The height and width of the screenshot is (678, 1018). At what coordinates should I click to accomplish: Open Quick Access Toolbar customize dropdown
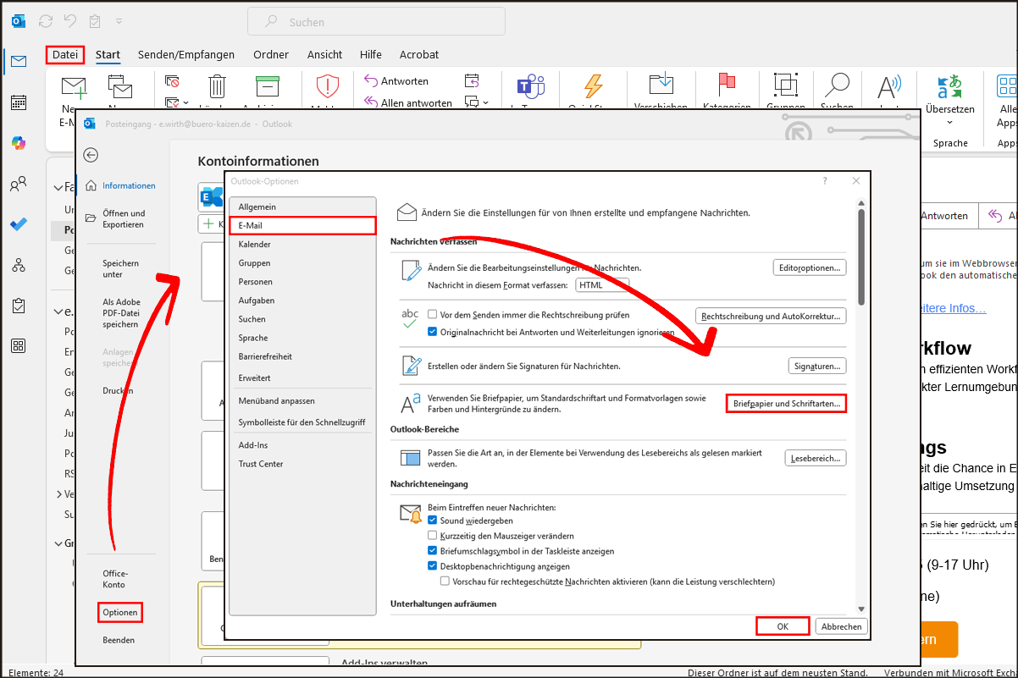coord(119,20)
